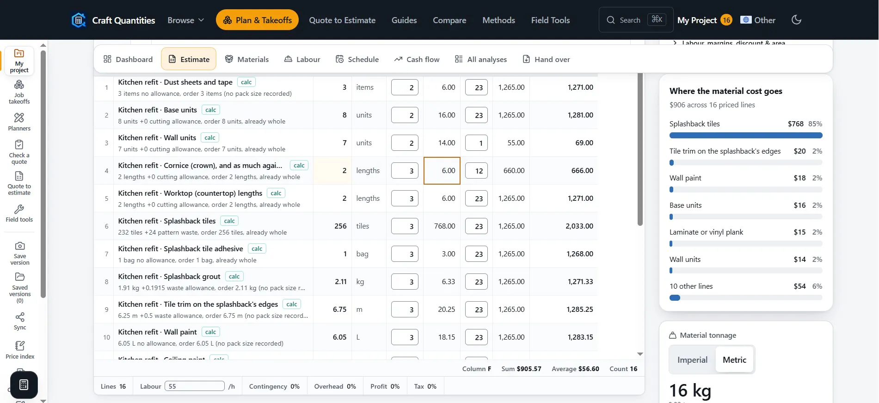Open the Guides nav item
This screenshot has width=879, height=403.
404,20
